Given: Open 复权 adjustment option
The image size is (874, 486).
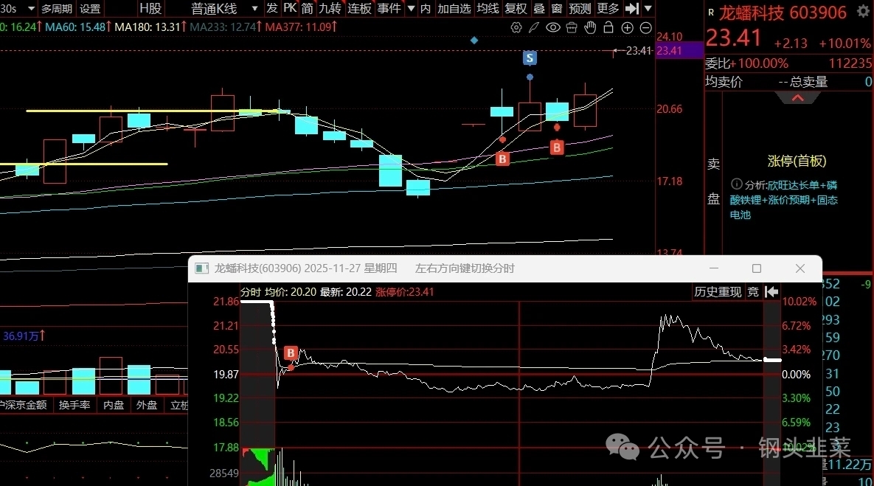Looking at the screenshot, I should tap(516, 8).
